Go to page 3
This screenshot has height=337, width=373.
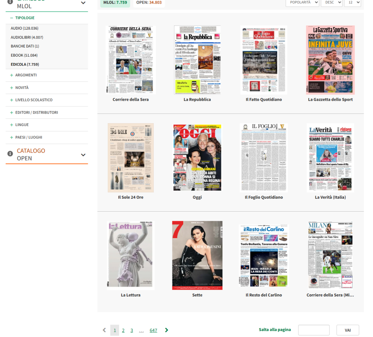(132, 330)
